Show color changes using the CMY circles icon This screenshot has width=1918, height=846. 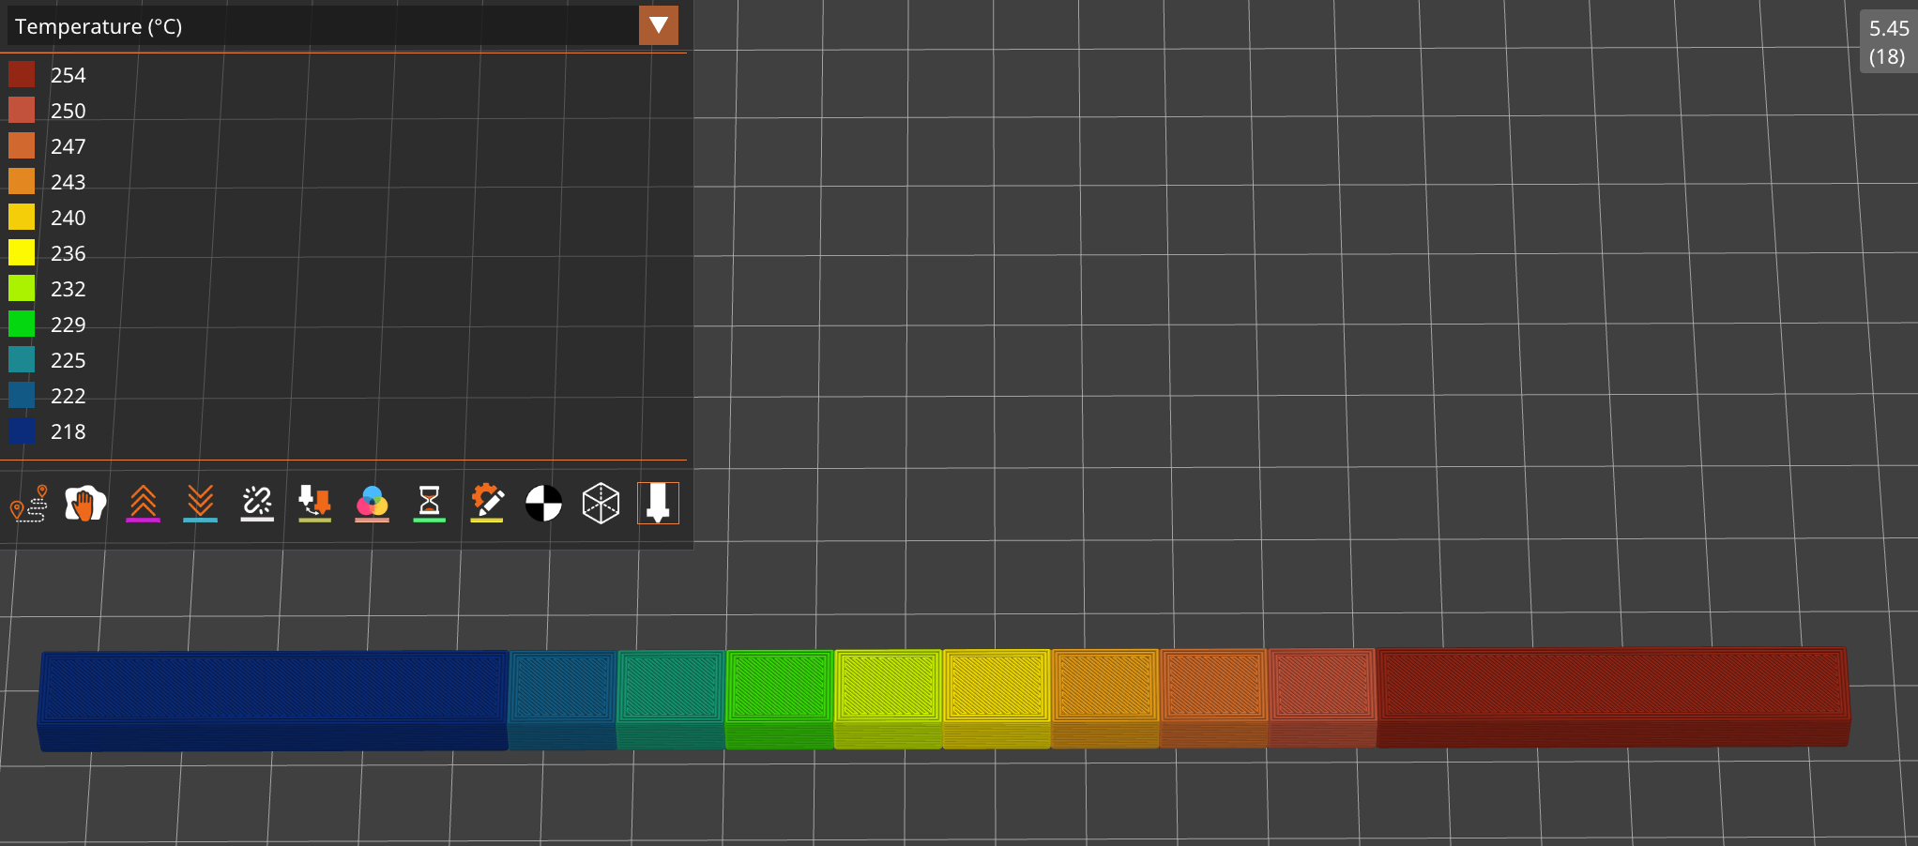tap(372, 504)
